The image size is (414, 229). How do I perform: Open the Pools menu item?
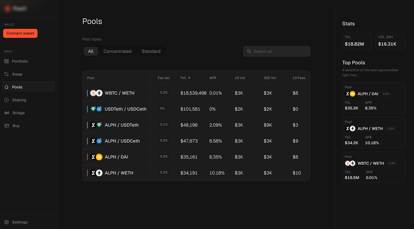tap(17, 87)
